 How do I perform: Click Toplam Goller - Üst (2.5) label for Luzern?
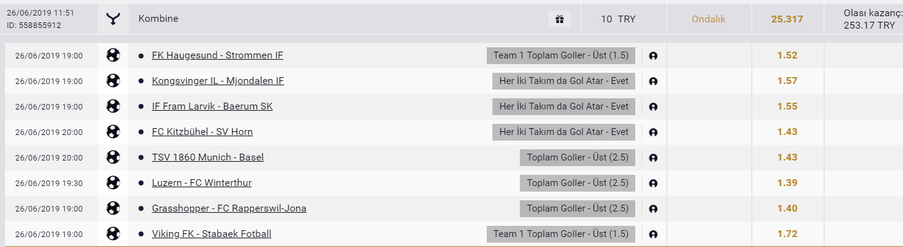tap(577, 183)
